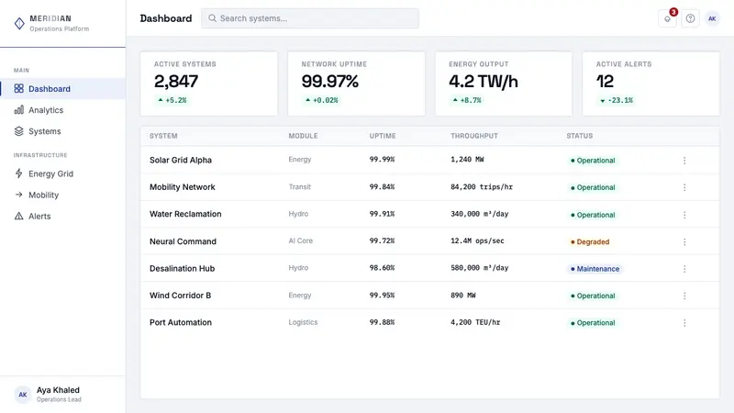The height and width of the screenshot is (413, 734).
Task: Open the Network Uptime 99.97% card
Action: coord(356,84)
